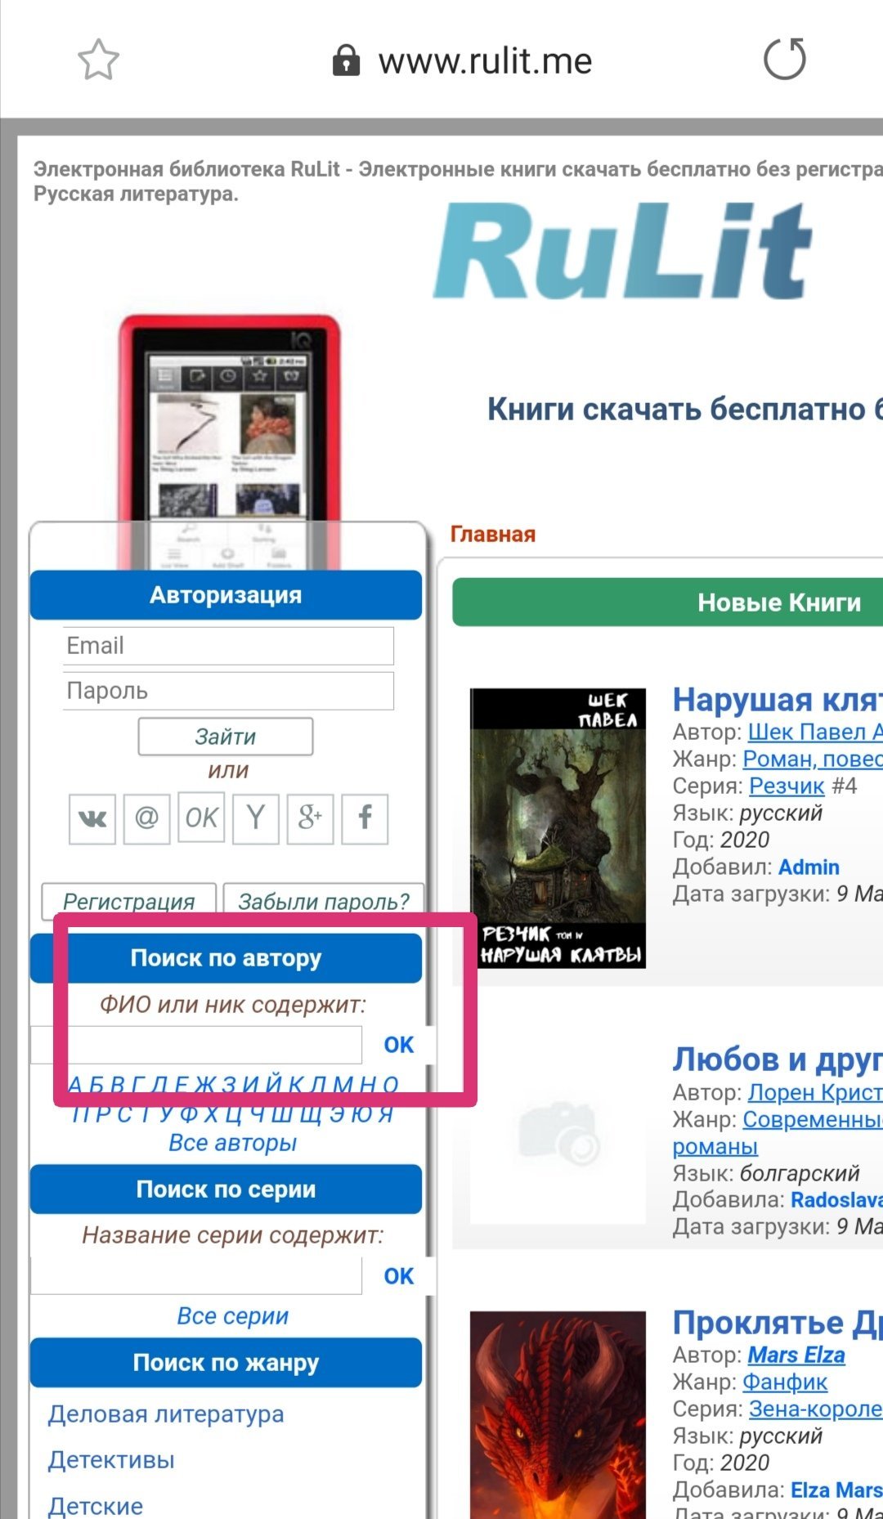Screen dimensions: 883x1519
Task: Select author letter Ю
Action: 361,1114
